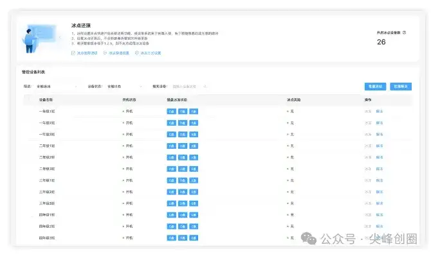Click 解冻 for row 三年级1班
This screenshot has width=431, height=256.
tap(380, 180)
